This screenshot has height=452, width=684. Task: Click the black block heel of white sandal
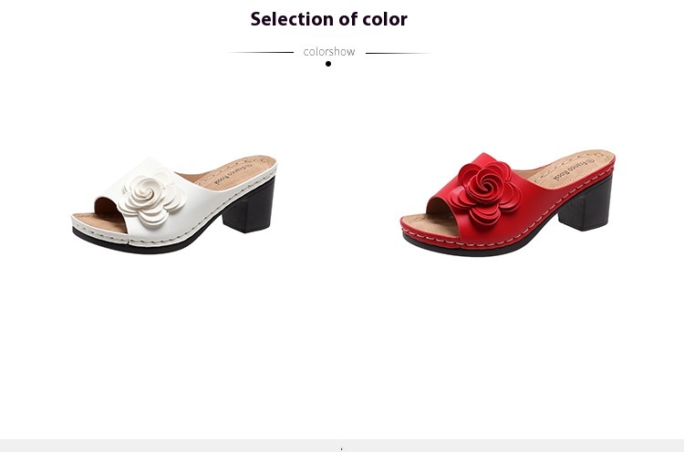(x=250, y=206)
